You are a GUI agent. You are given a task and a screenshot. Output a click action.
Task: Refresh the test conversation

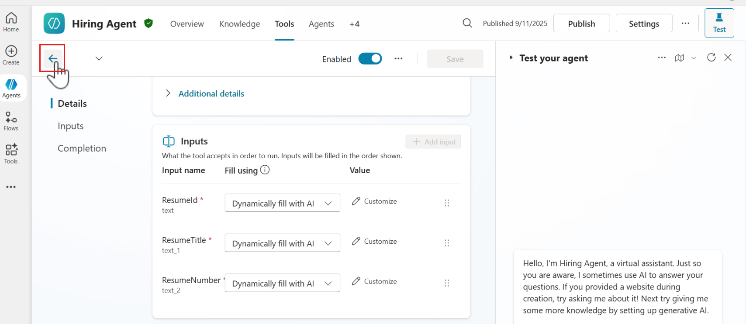[711, 58]
